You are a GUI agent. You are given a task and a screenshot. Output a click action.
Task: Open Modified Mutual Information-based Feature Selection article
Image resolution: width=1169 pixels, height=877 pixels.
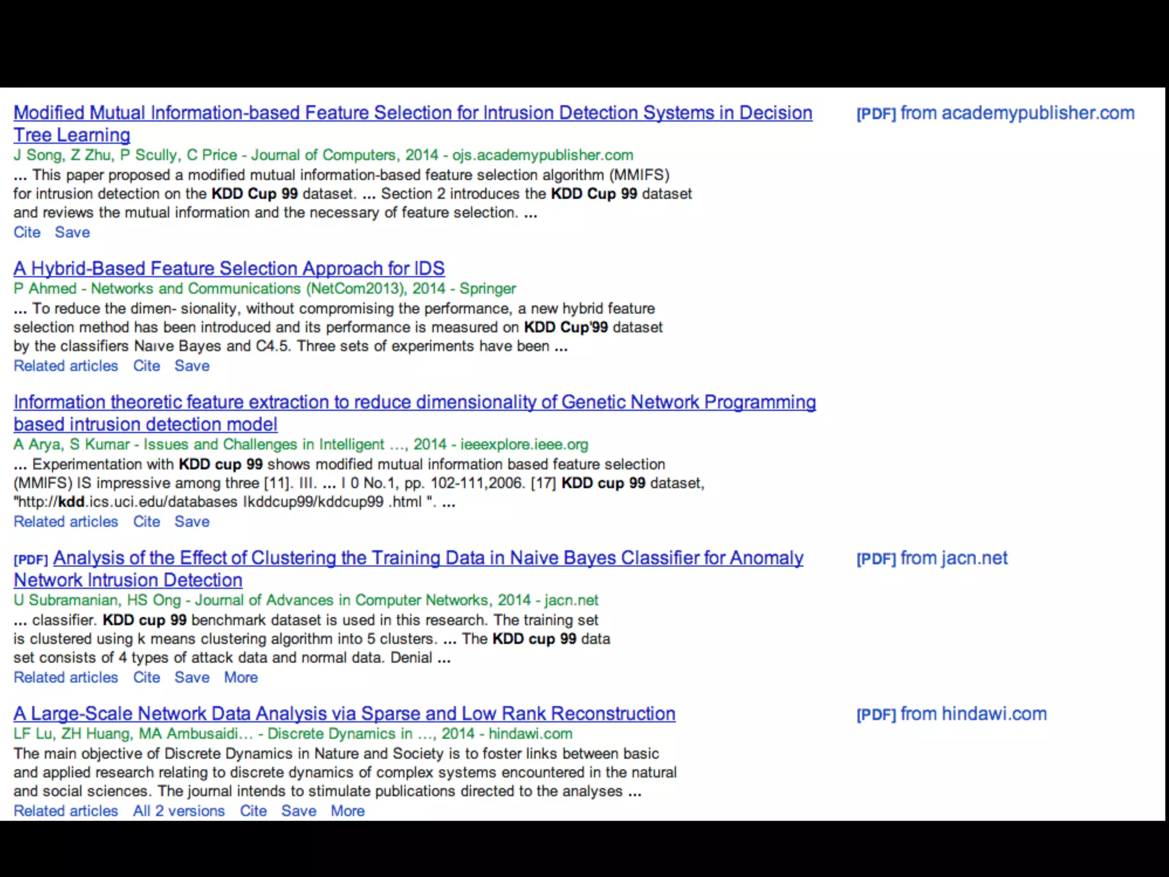[412, 113]
